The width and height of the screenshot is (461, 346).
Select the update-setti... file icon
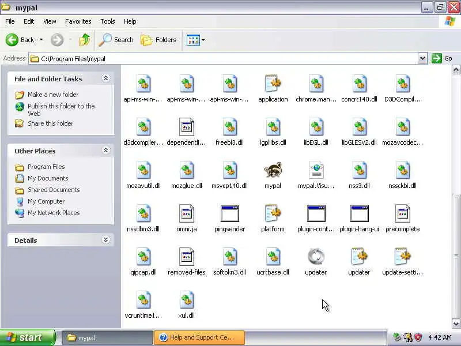402,256
